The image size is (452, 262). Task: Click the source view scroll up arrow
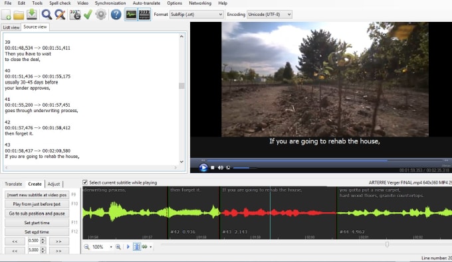coord(181,36)
